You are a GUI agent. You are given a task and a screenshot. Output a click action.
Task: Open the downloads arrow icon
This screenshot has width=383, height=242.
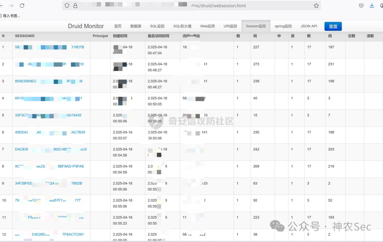372,6
